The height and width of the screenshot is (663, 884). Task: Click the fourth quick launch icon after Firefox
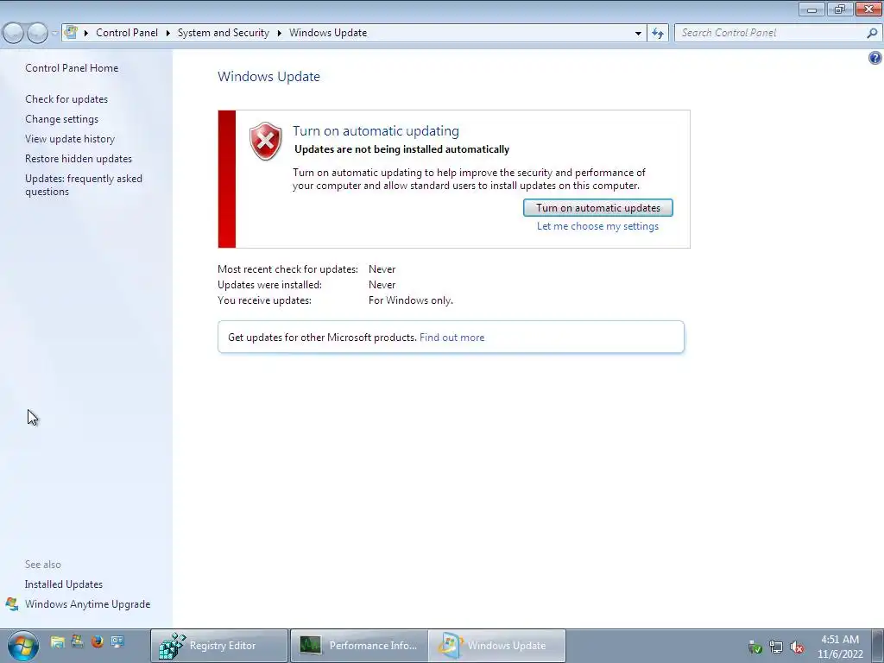[x=117, y=641]
